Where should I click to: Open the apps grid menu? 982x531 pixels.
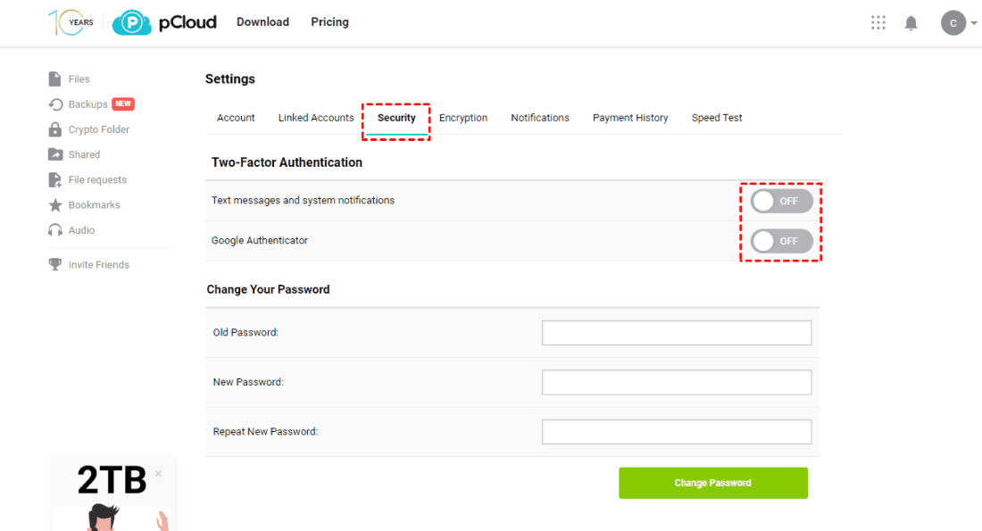coord(878,23)
